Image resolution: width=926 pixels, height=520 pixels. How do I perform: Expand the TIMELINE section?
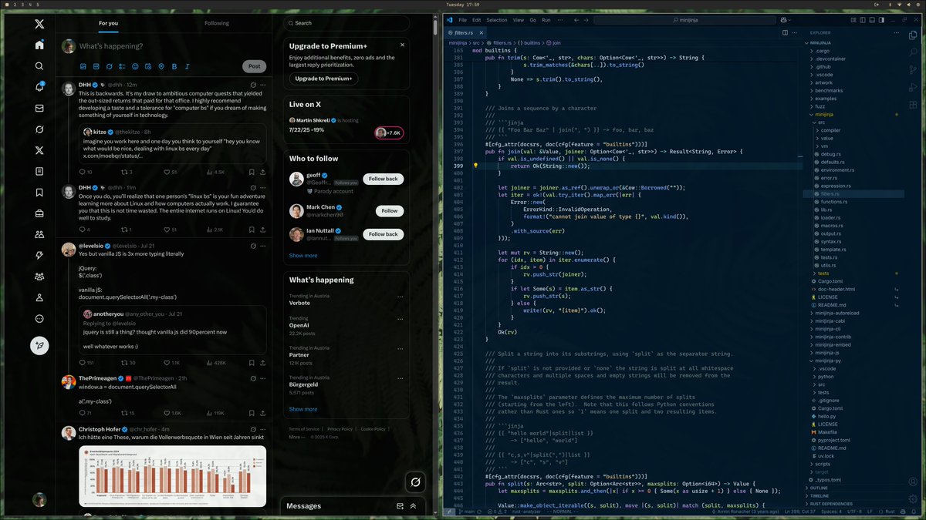(855, 495)
